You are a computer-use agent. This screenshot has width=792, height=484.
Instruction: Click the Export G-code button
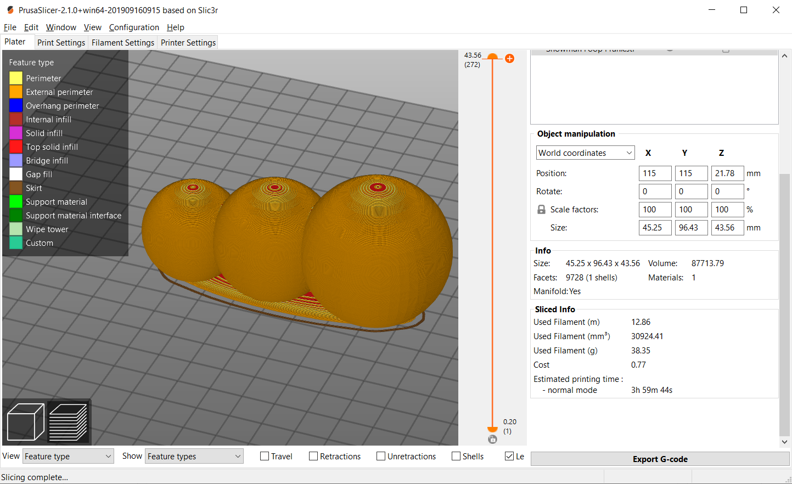click(x=660, y=459)
